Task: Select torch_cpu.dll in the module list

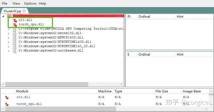Action: pyautogui.click(x=29, y=104)
